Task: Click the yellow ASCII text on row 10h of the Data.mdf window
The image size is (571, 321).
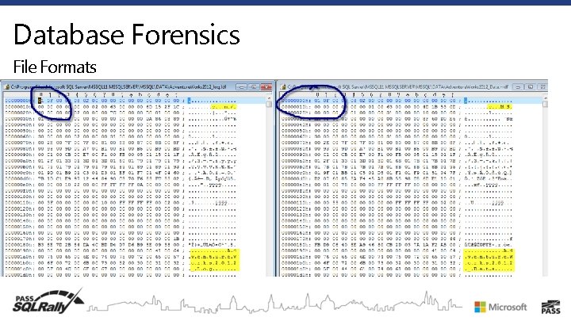Action: pyautogui.click(x=500, y=107)
